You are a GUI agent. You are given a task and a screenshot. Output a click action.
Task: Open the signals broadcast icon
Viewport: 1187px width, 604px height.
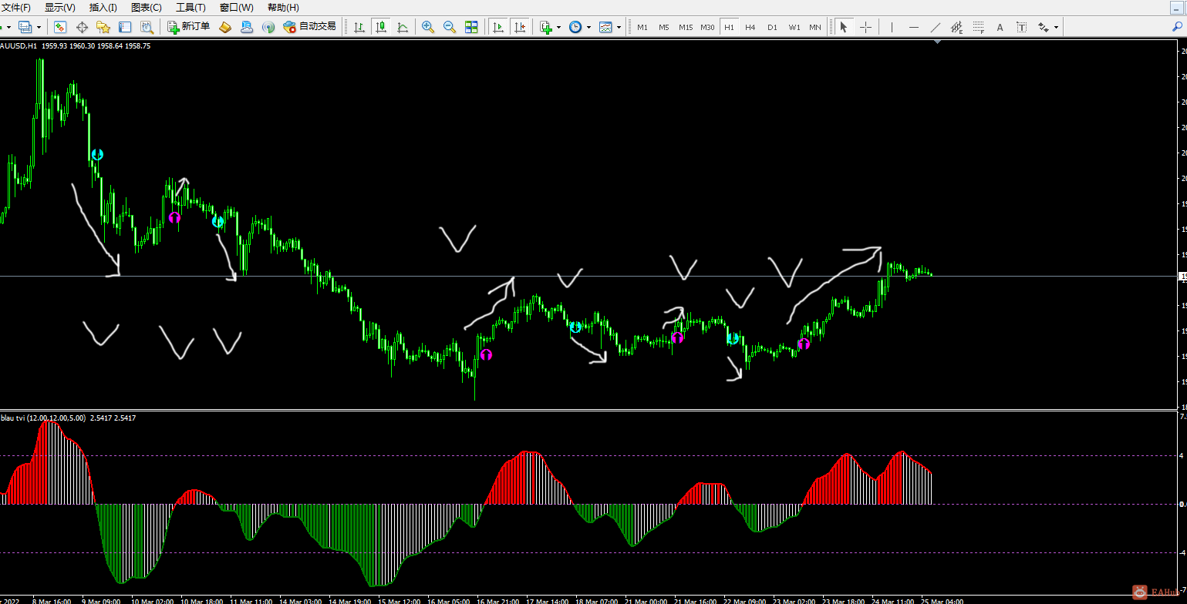268,27
